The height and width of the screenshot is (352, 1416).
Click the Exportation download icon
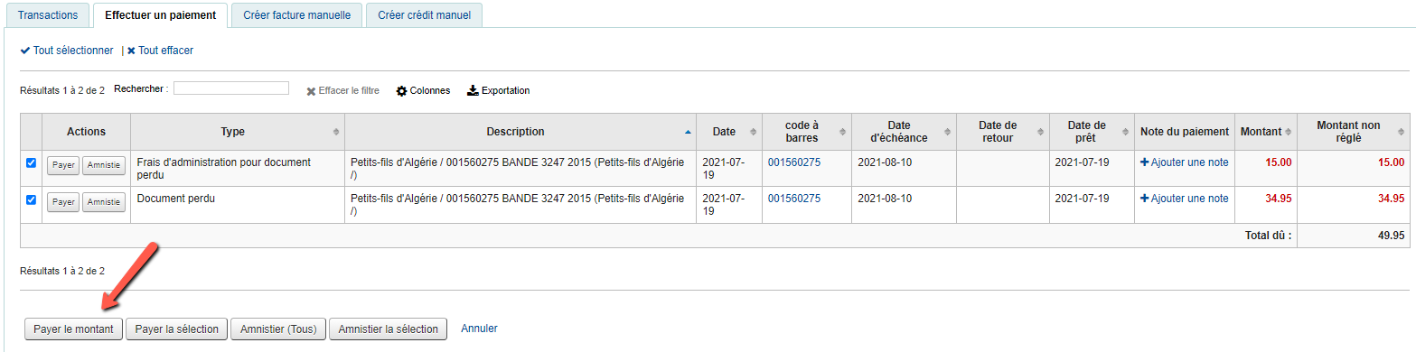(x=473, y=91)
